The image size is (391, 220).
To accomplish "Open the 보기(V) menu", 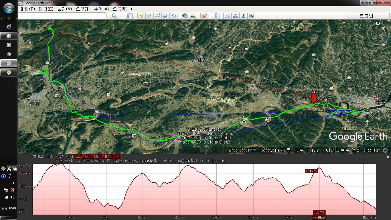I will pos(64,9).
